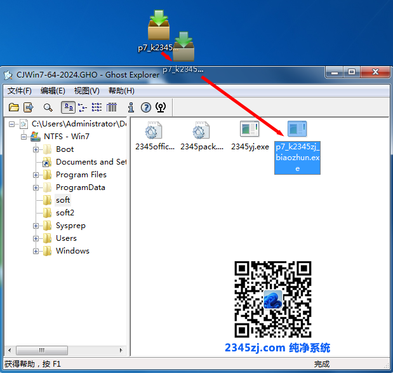Click the Extract/Restore toolbar icon

click(29, 107)
